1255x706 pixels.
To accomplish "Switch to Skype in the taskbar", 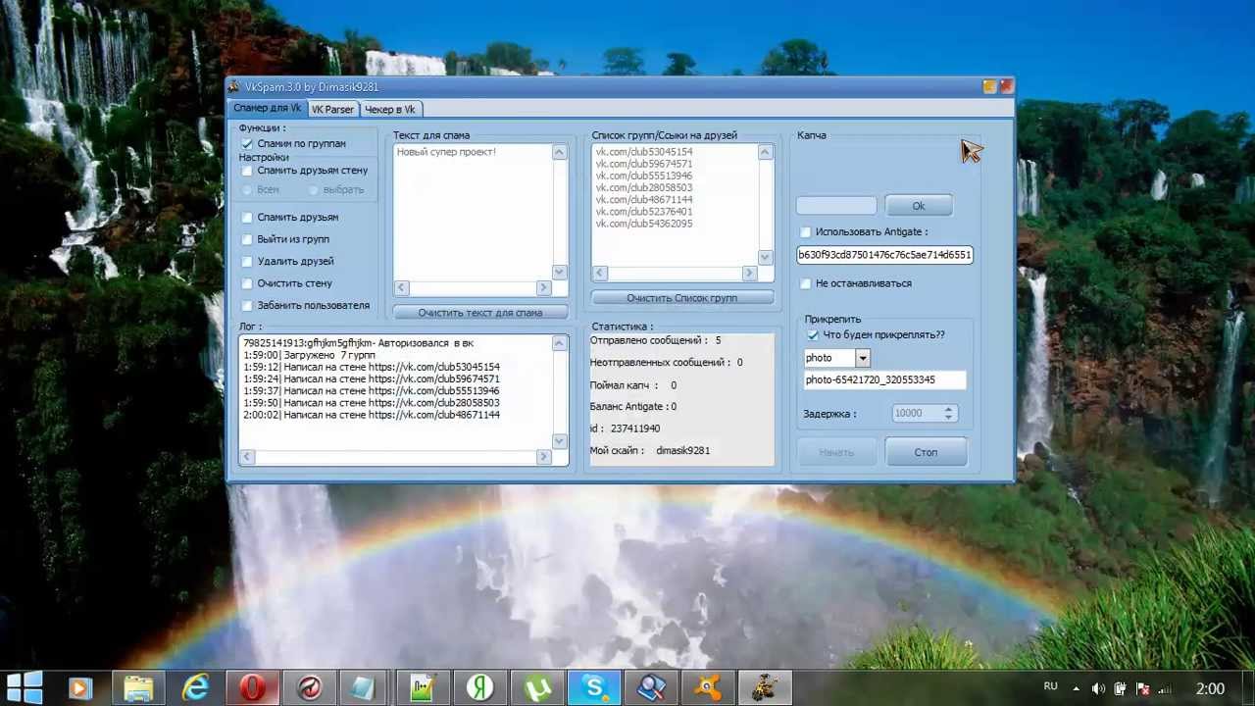I will (x=595, y=687).
